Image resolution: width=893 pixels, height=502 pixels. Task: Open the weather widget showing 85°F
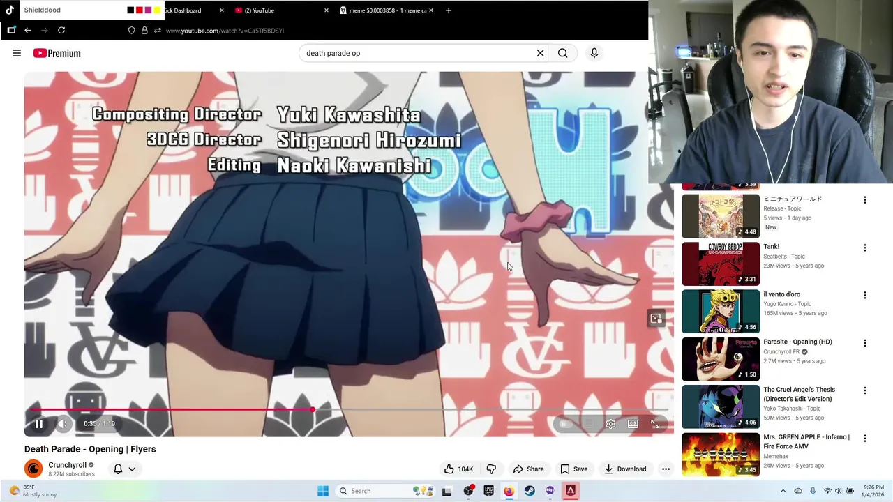coord(32,491)
